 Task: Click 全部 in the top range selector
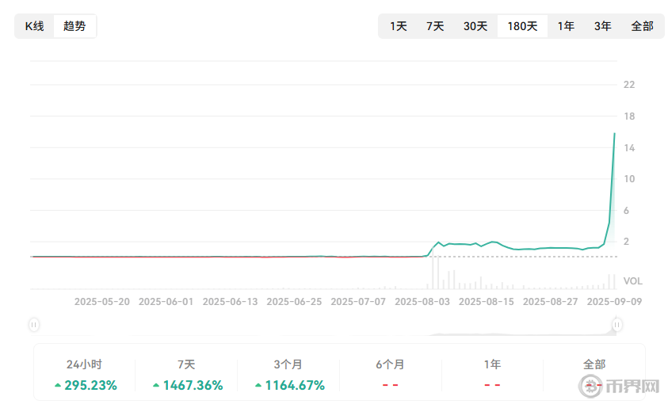(x=642, y=26)
